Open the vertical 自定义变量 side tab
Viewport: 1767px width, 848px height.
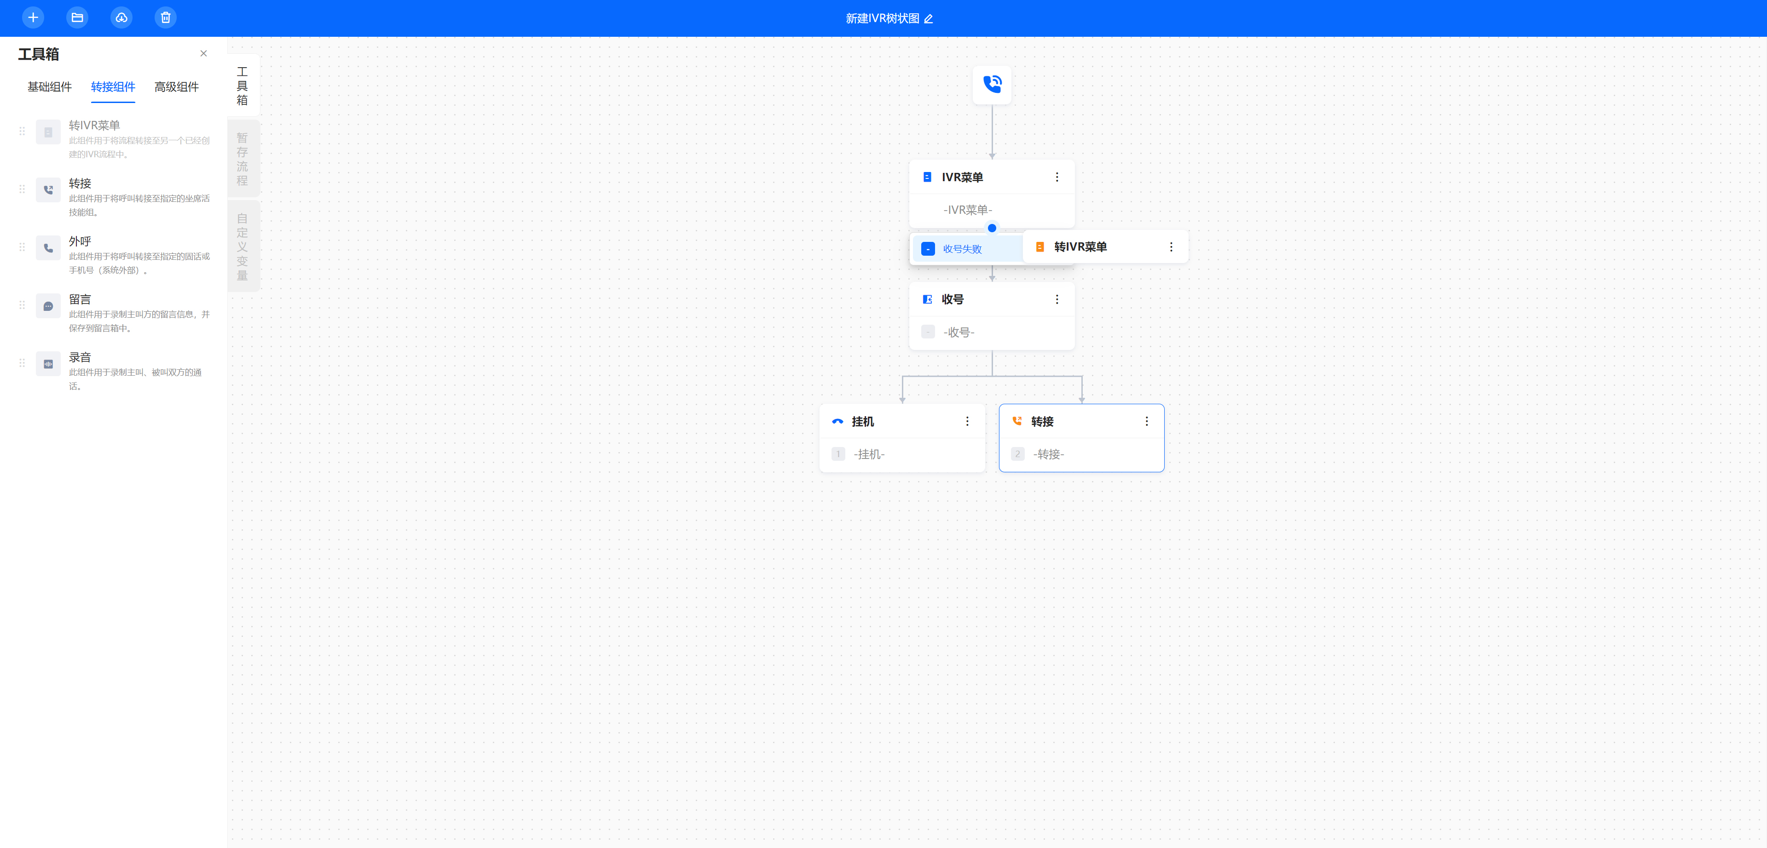coord(242,247)
